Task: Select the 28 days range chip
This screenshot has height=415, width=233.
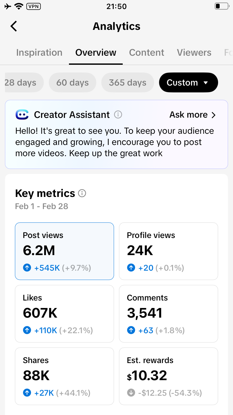Action: click(22, 83)
